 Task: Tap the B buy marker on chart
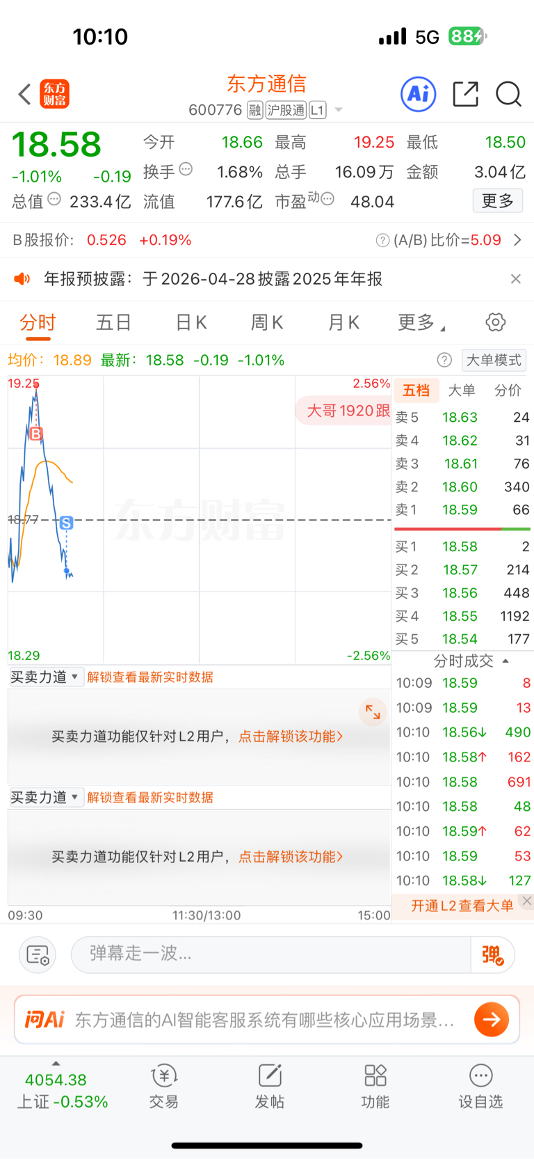tap(36, 434)
